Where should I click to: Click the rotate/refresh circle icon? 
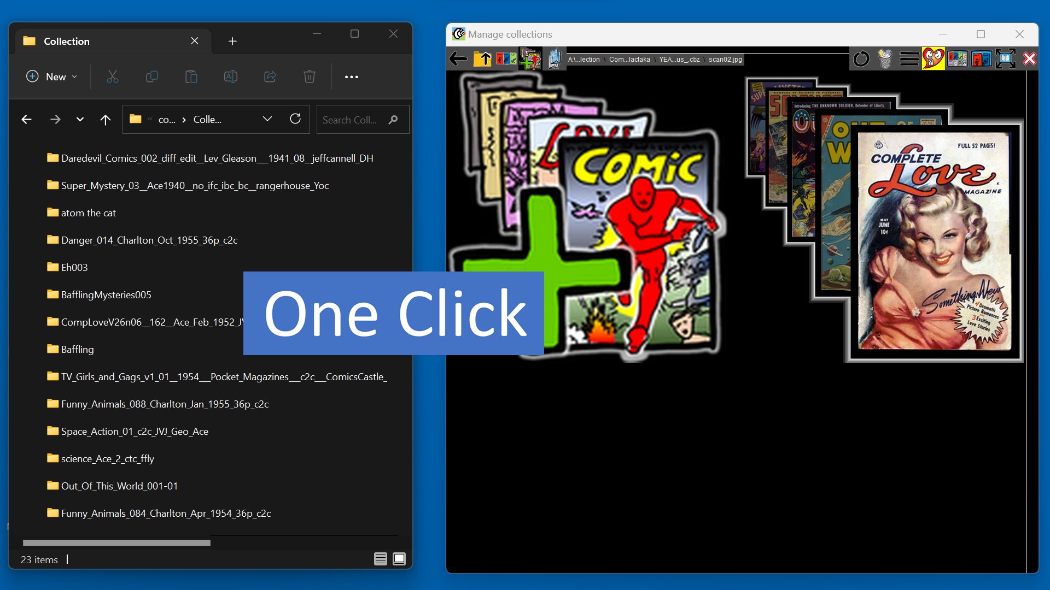(861, 58)
